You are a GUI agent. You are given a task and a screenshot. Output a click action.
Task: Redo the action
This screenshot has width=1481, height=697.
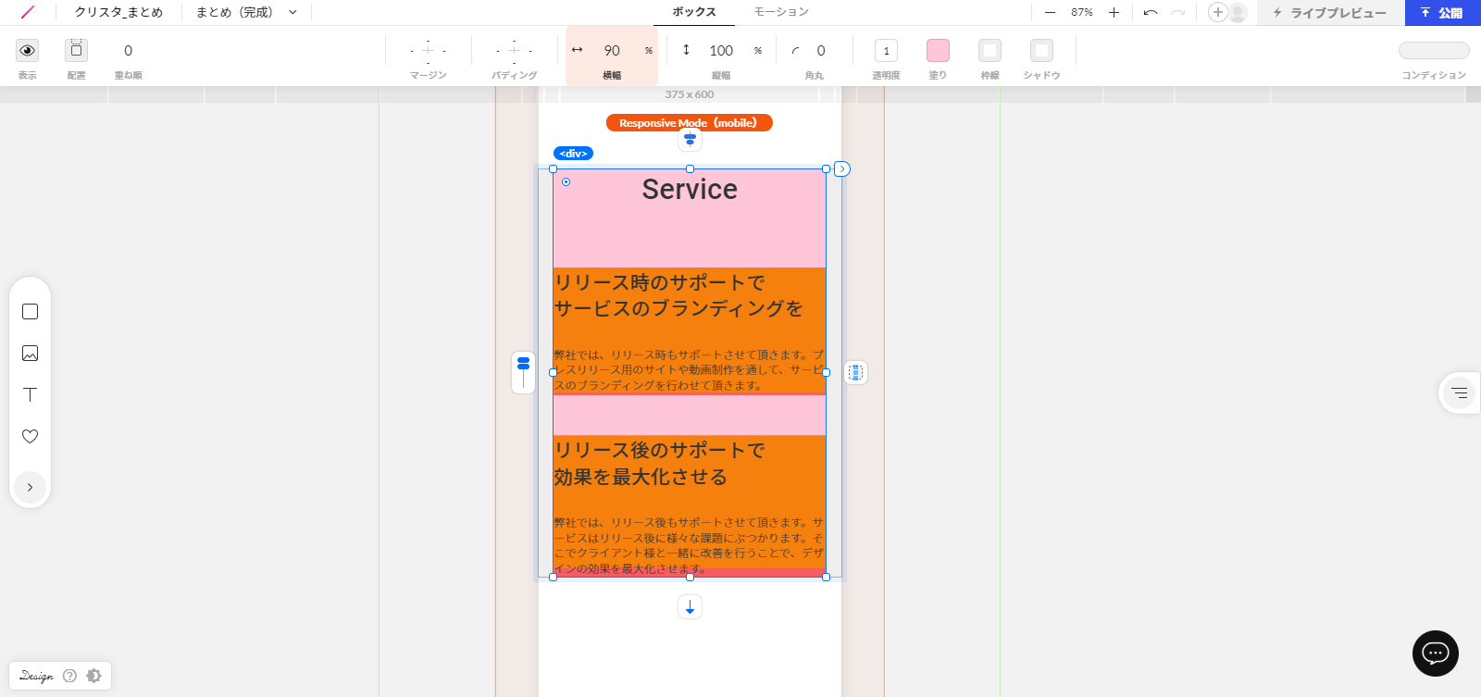pos(1177,12)
